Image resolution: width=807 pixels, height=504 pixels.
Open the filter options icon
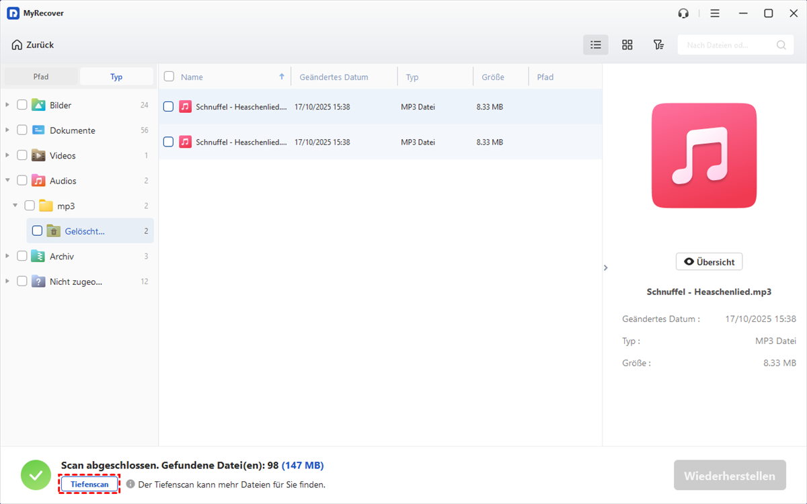point(658,45)
